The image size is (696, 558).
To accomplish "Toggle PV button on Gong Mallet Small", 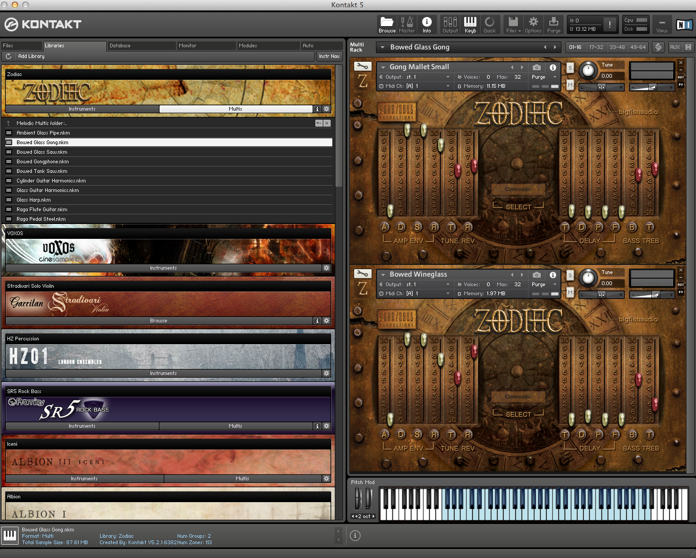I will pyautogui.click(x=681, y=85).
